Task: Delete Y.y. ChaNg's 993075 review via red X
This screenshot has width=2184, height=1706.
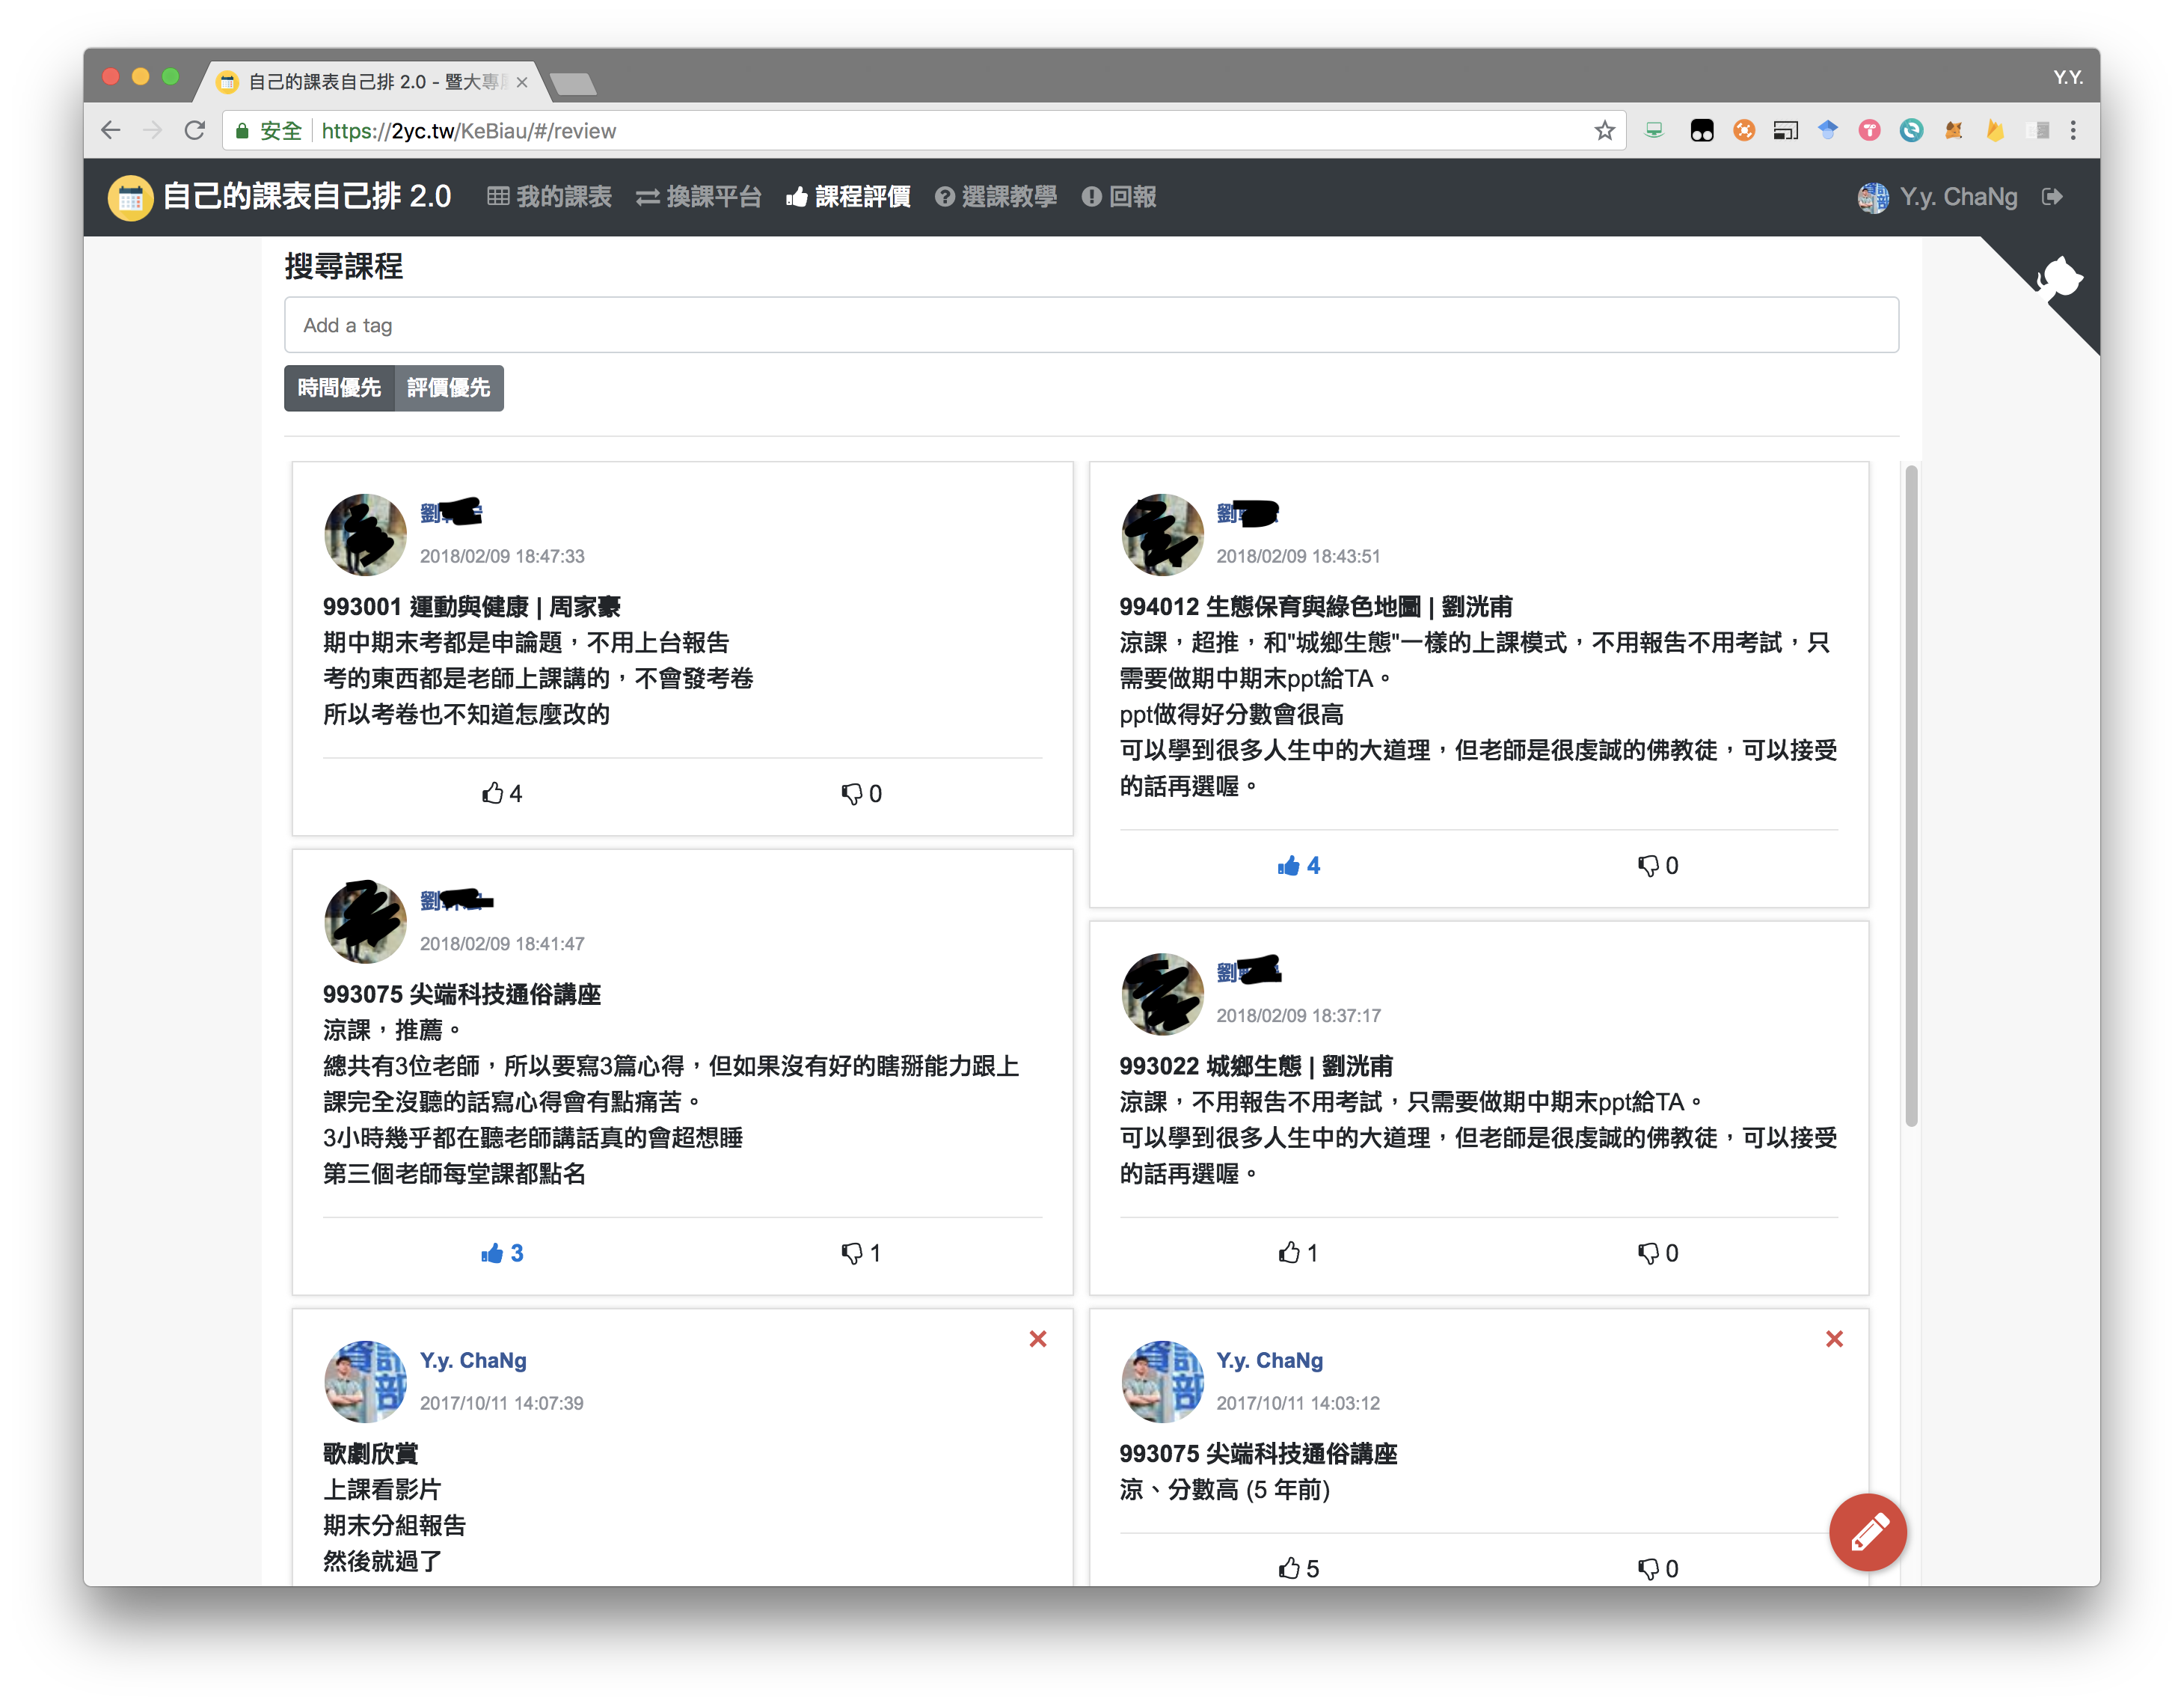Action: pyautogui.click(x=1833, y=1339)
